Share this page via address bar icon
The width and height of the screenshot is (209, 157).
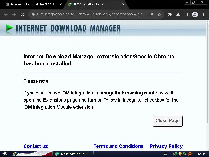[151, 14]
